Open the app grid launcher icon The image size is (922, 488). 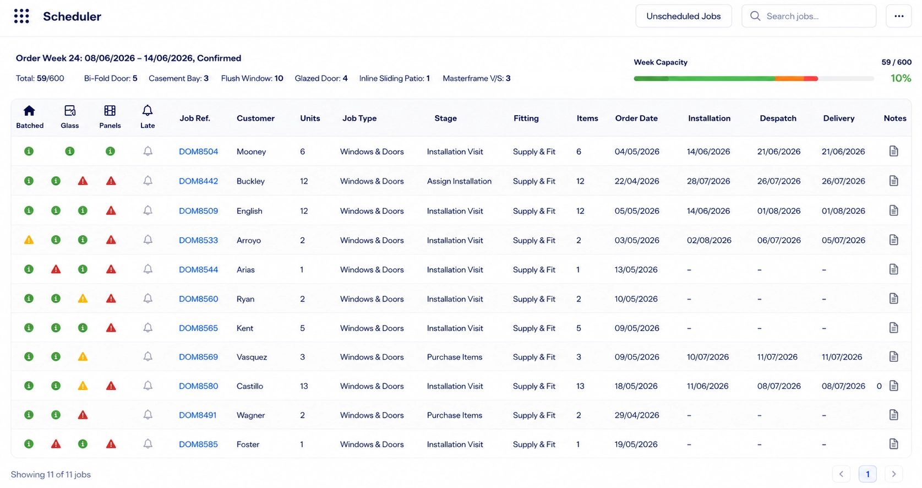tap(21, 16)
